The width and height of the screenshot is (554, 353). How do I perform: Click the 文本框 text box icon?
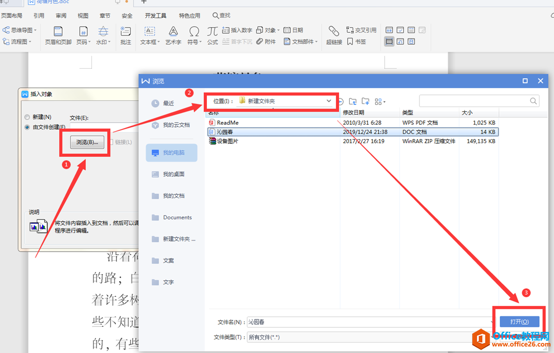[150, 32]
